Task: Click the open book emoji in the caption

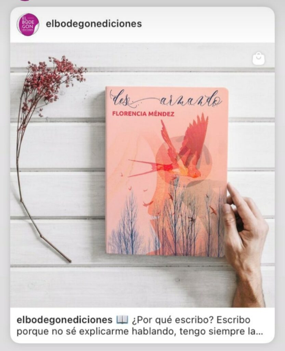Action: (x=122, y=320)
